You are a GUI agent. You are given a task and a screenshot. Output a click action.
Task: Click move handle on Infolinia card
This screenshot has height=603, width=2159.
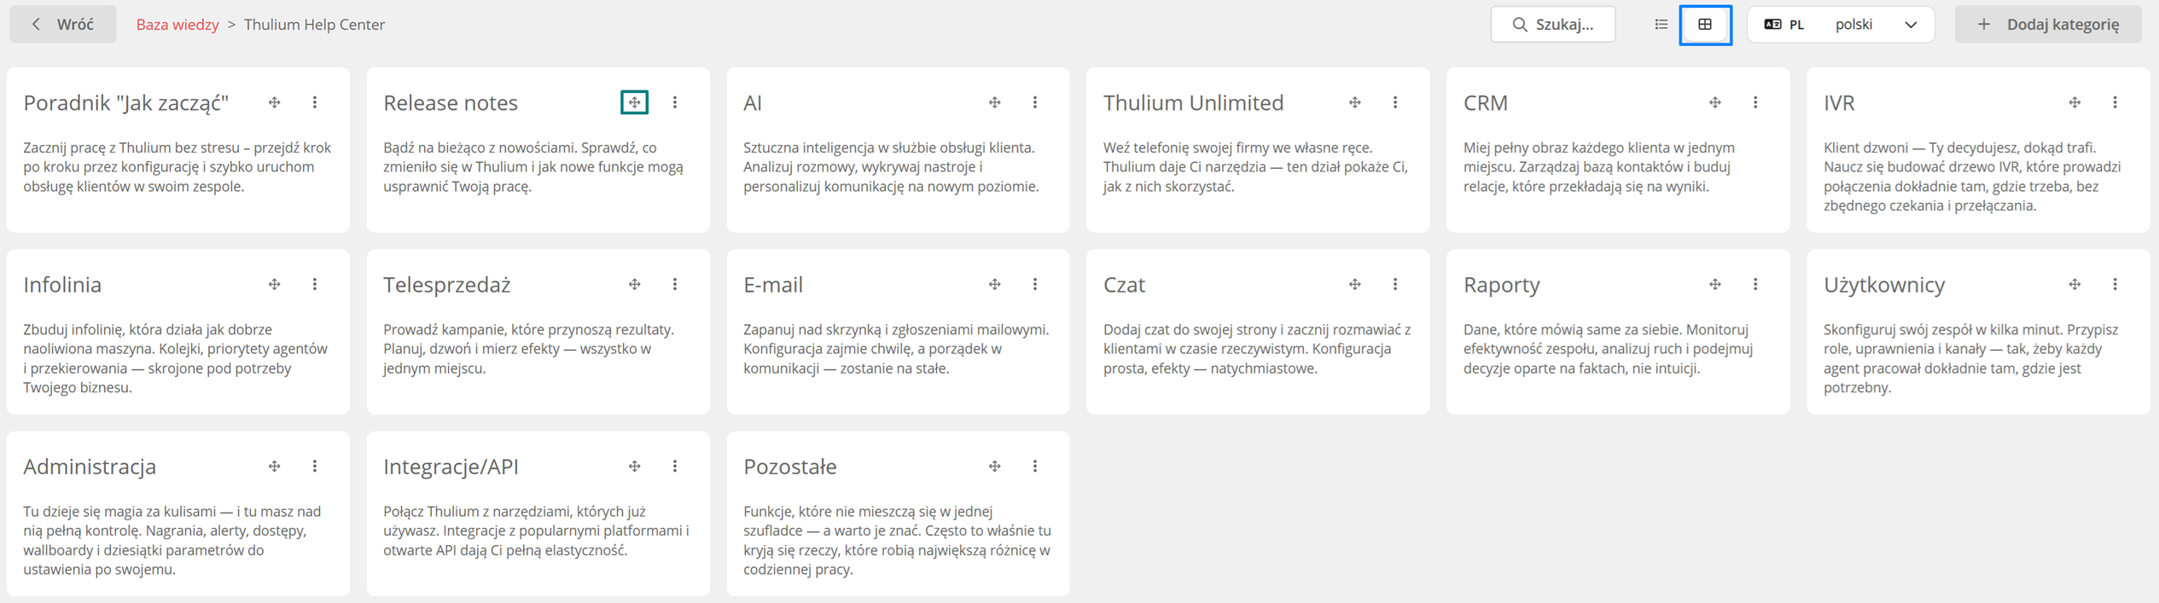pos(275,284)
